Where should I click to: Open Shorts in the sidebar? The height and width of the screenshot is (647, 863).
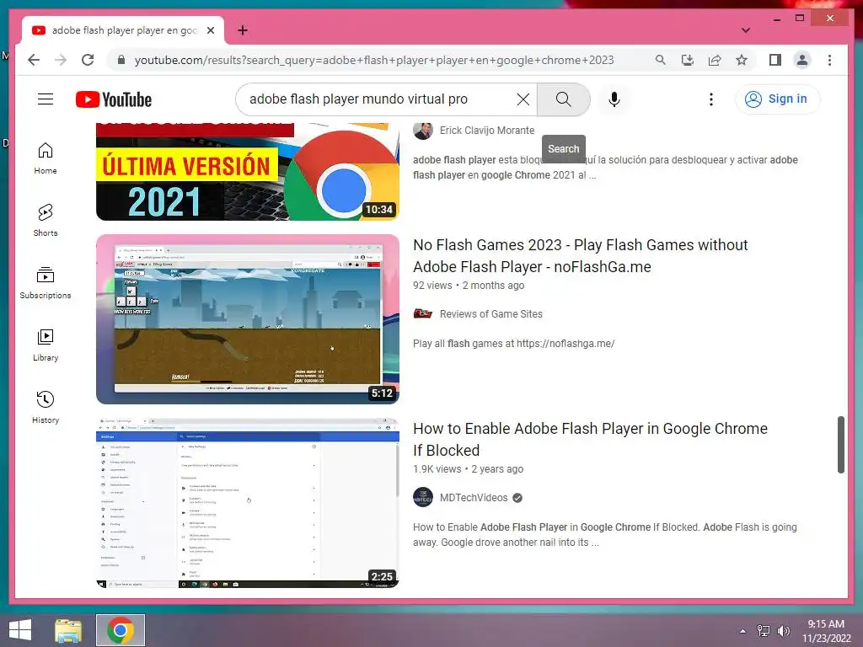(x=46, y=221)
